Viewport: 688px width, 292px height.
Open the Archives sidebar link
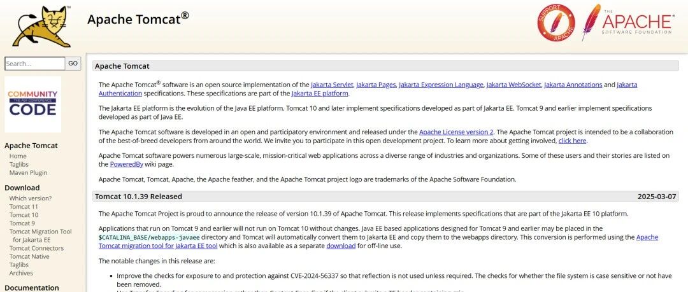[x=21, y=273]
